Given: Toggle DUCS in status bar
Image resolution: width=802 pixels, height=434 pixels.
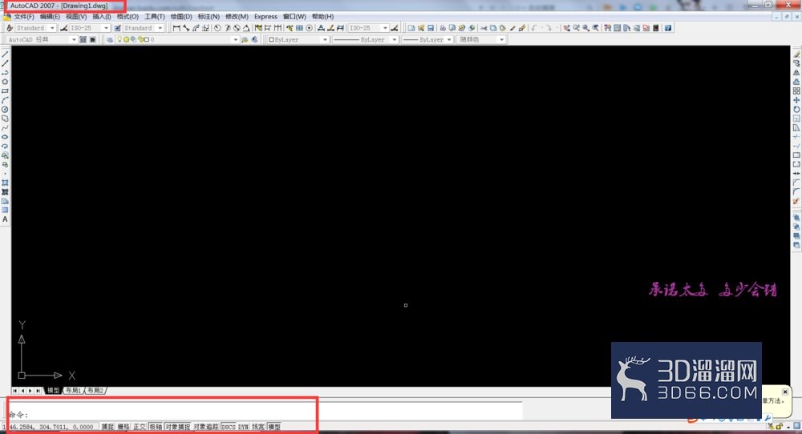Looking at the screenshot, I should coord(229,426).
